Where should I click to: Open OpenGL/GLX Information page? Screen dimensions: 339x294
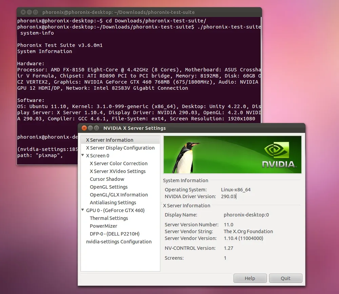(x=119, y=195)
